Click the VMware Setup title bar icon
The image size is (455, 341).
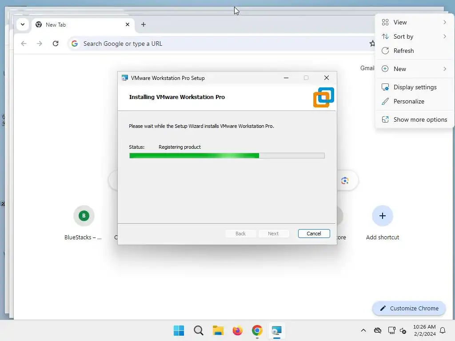click(125, 78)
